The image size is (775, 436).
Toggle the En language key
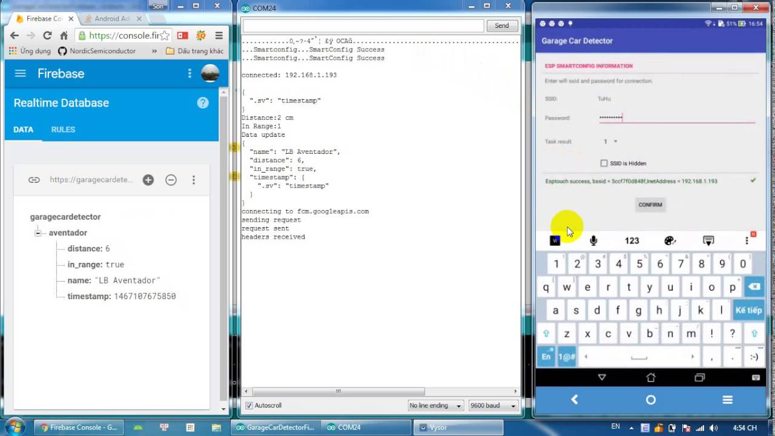click(547, 356)
